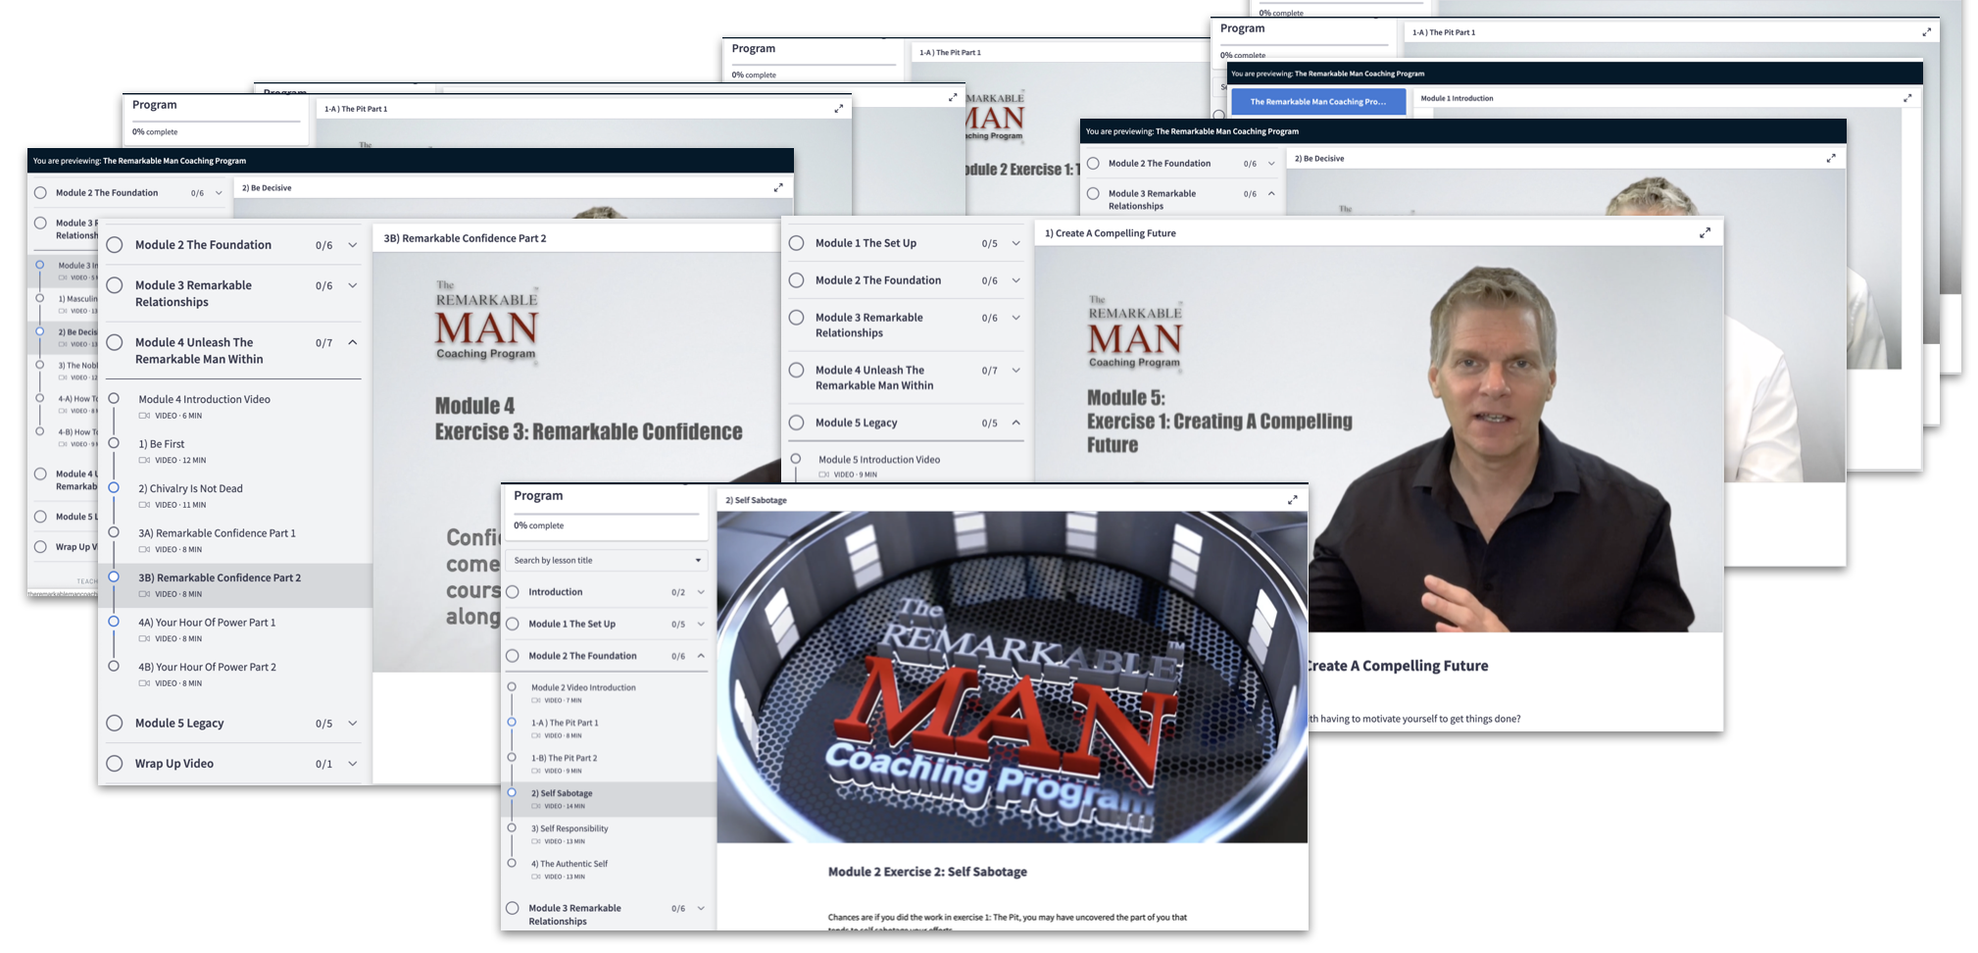1978x953 pixels.
Task: Open the Search by lesson title dropdown
Action: 607,560
